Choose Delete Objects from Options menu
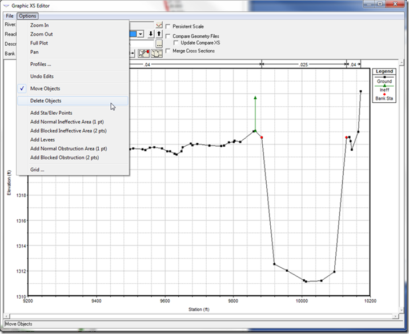409x334 pixels. point(46,101)
